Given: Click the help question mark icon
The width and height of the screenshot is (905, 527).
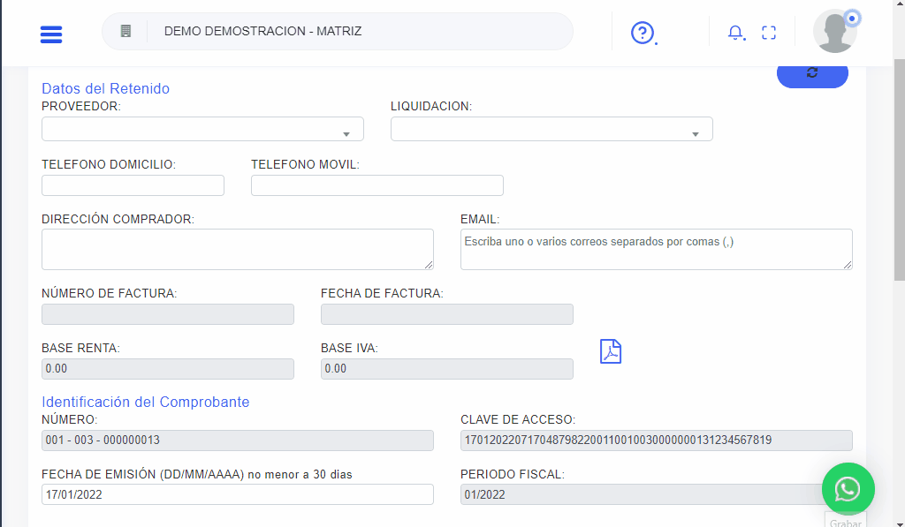Looking at the screenshot, I should pyautogui.click(x=642, y=33).
